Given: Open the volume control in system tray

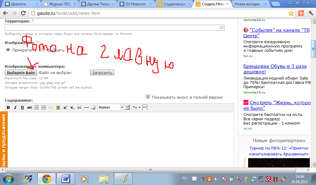Looking at the screenshot, I should 216,179.
